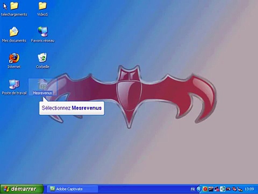This screenshot has height=194, width=258.
Task: Open the démarrer start menu
Action: (x=22, y=189)
